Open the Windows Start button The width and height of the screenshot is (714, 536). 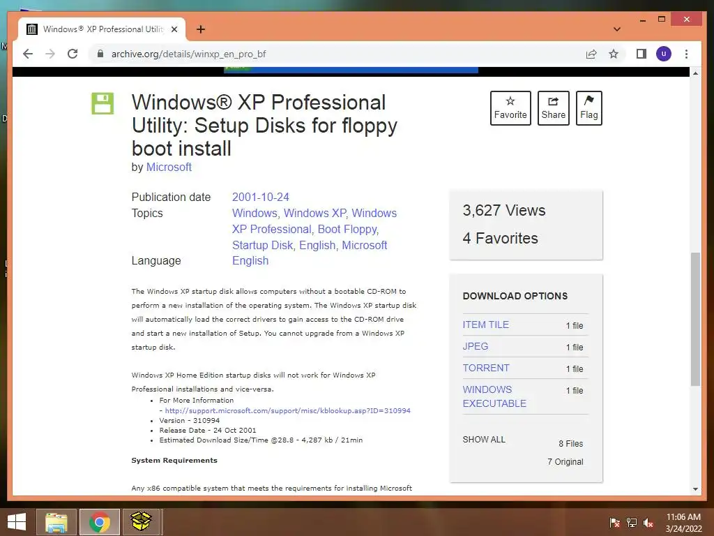click(17, 522)
